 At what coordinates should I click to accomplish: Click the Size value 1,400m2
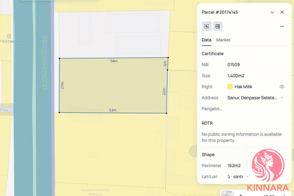(236, 75)
